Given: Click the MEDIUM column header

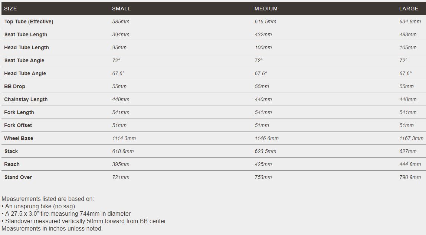Looking at the screenshot, I should pos(266,9).
